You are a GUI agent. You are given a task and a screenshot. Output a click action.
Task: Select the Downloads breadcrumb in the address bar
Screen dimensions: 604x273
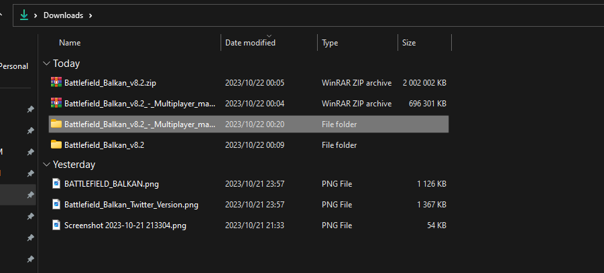[63, 15]
